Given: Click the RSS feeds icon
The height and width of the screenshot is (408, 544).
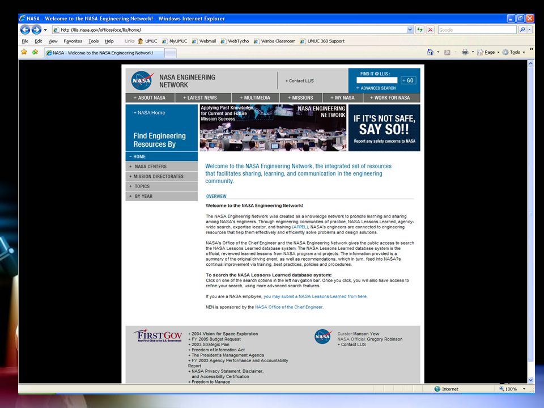Looking at the screenshot, I should (447, 52).
